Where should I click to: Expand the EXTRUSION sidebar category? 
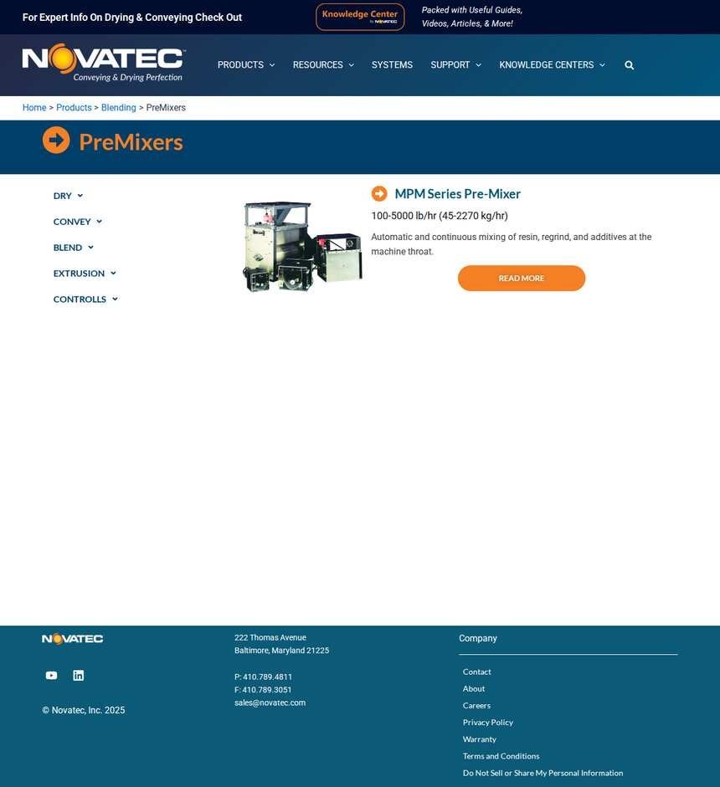[85, 273]
